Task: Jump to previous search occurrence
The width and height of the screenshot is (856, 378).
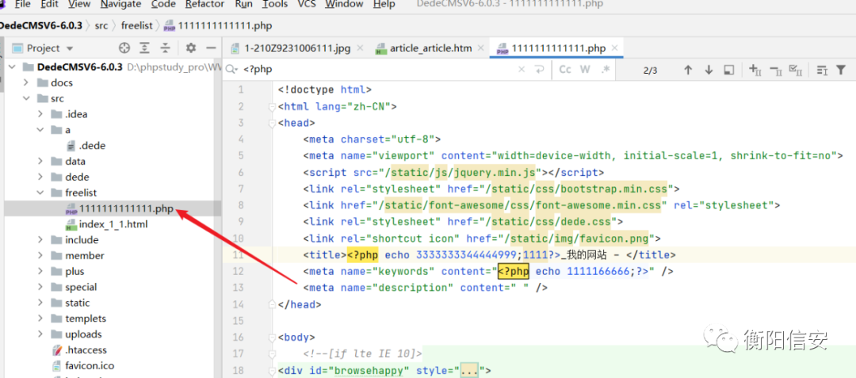Action: pyautogui.click(x=688, y=70)
